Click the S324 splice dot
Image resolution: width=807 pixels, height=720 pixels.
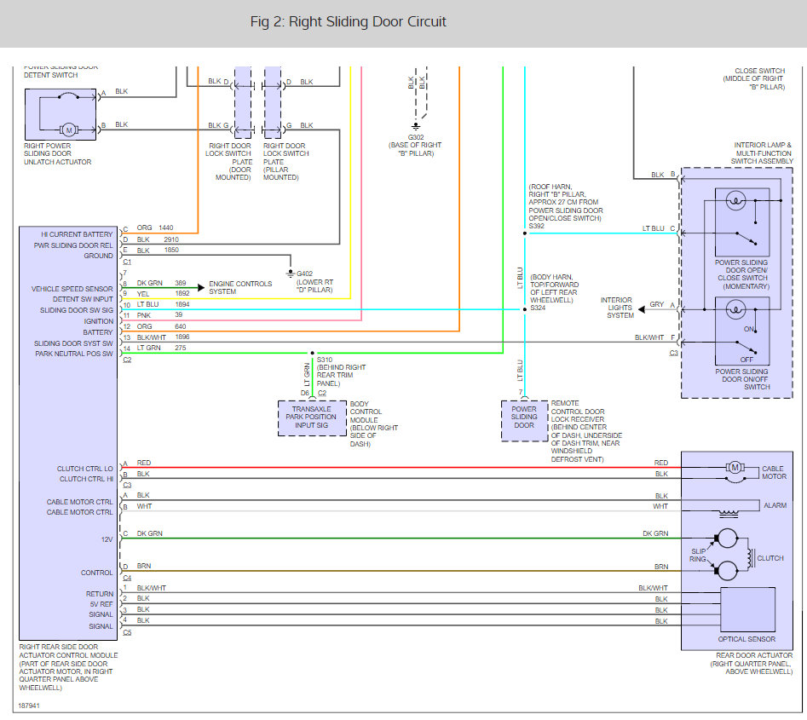(x=525, y=309)
